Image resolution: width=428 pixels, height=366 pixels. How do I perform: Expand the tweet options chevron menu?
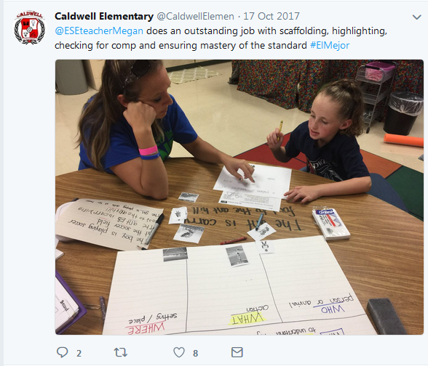coord(417,17)
